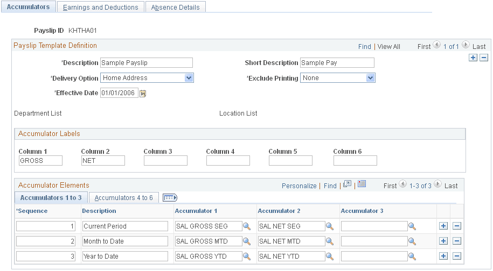Open lookup for empty Accumulator 3, row 1

tap(412, 226)
